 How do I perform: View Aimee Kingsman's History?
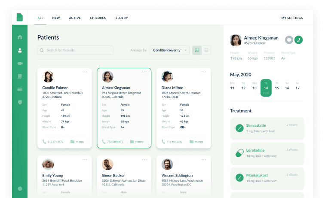(137, 141)
